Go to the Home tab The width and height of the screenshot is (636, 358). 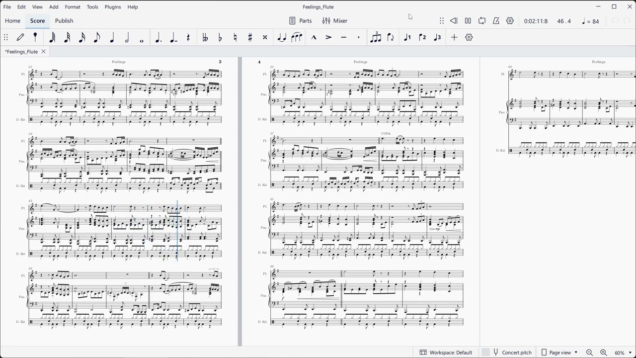pyautogui.click(x=12, y=21)
